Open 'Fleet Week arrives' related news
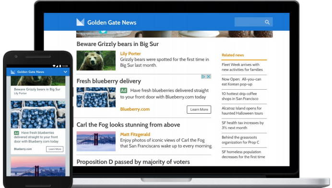This screenshot has height=188, width=332. (242, 67)
